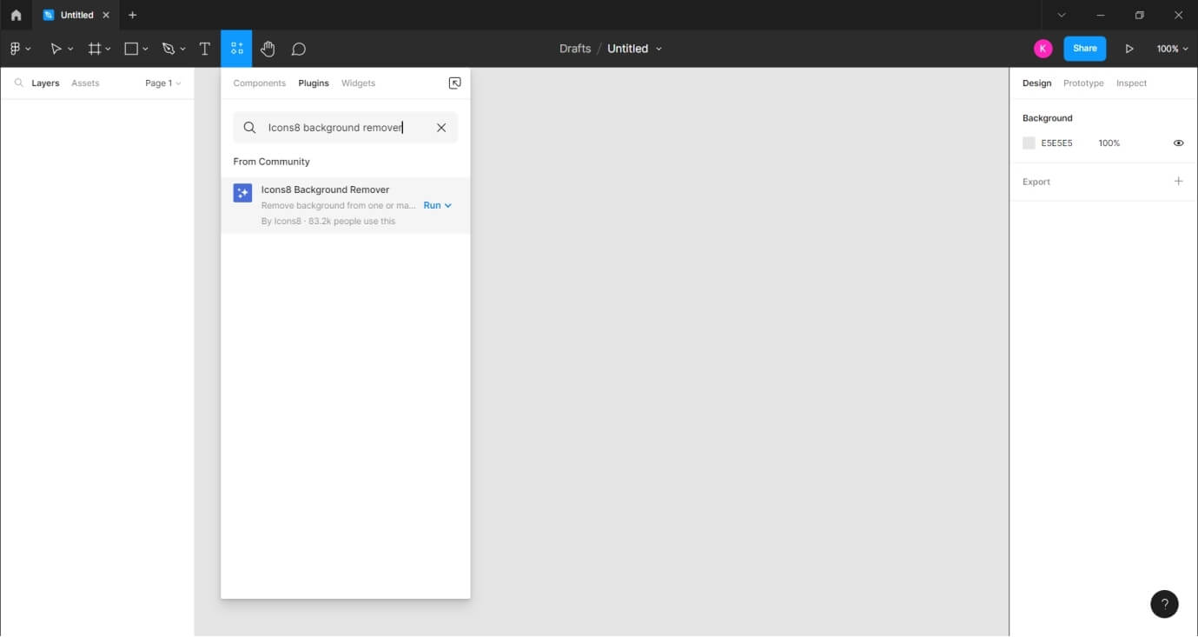This screenshot has width=1198, height=637.
Task: Select the Add comment tool
Action: point(299,49)
